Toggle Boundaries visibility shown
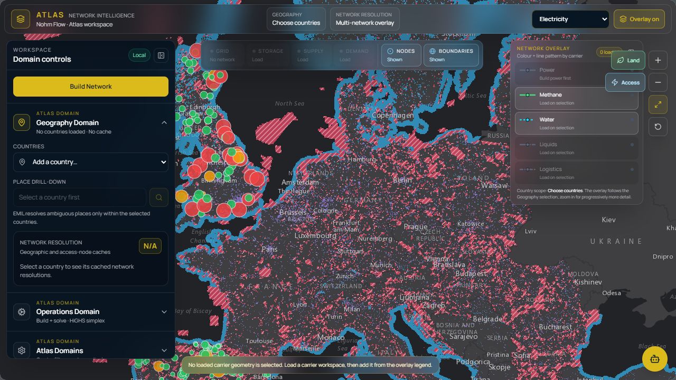Viewport: 676px width, 380px height. pos(451,55)
